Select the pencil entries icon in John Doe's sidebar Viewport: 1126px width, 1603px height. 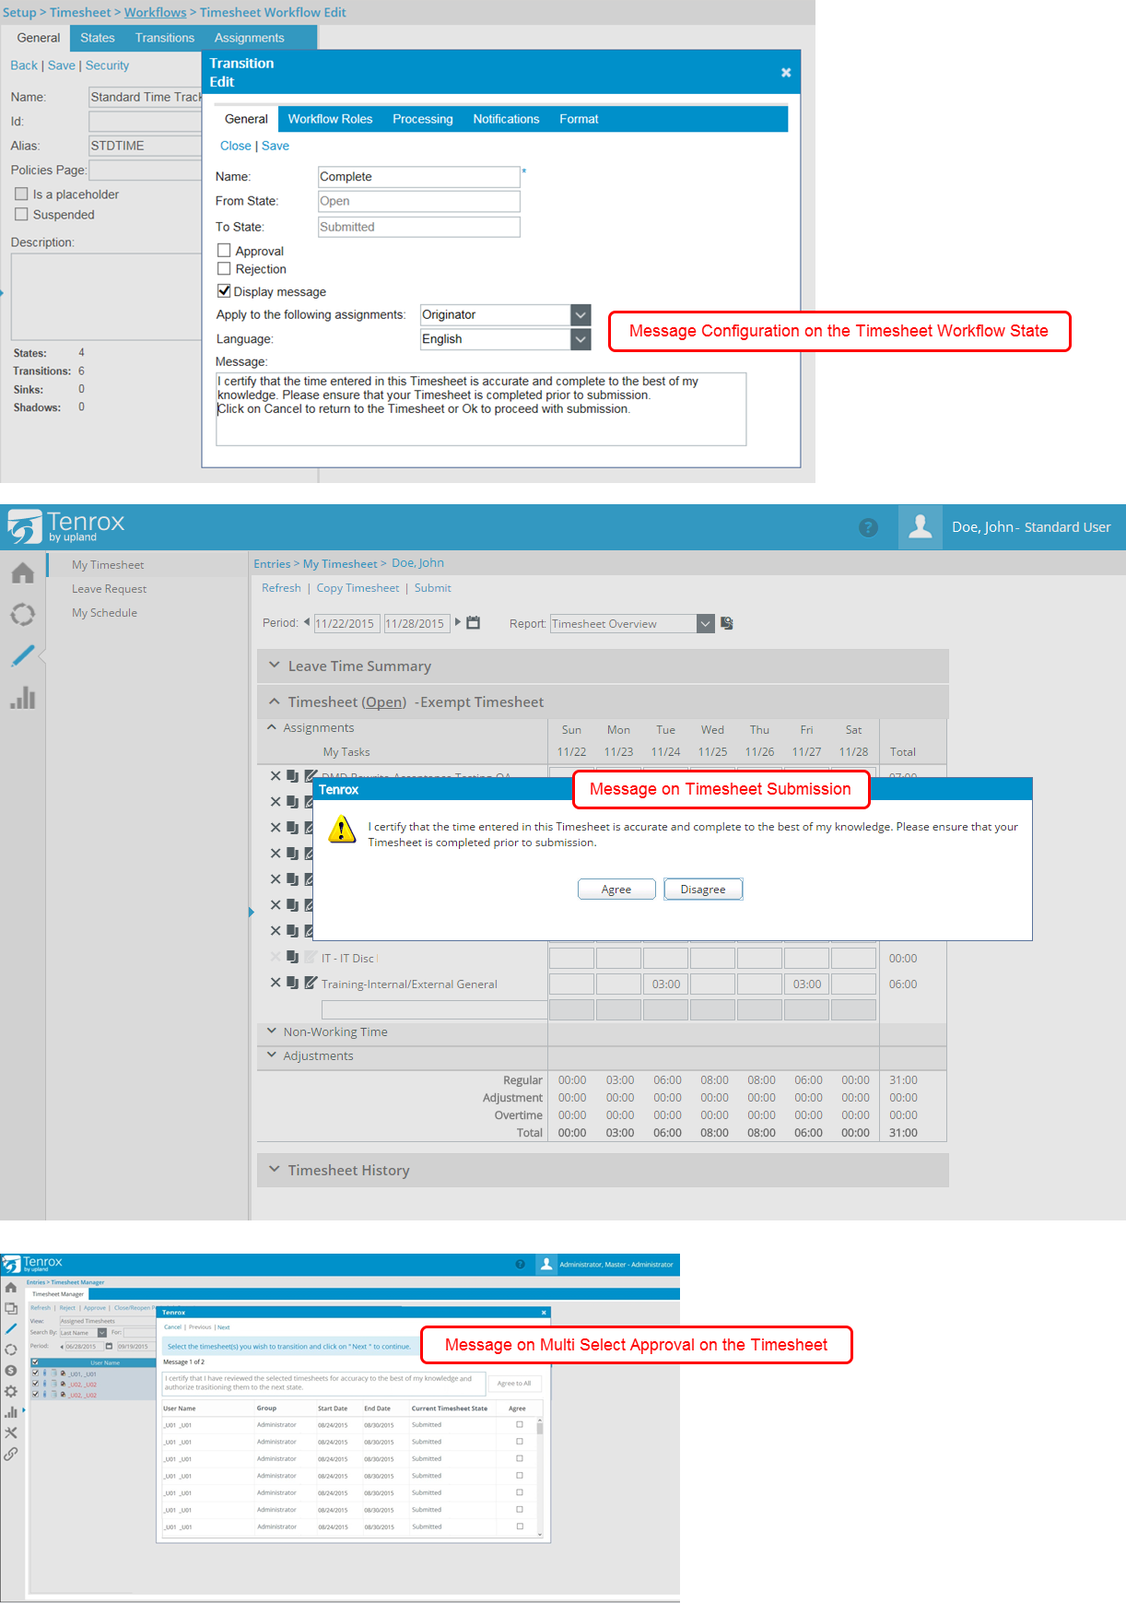(23, 656)
